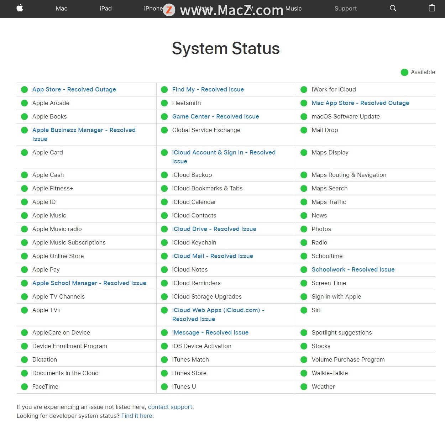Image resolution: width=445 pixels, height=426 pixels.
Task: Click the green status dot beside News
Action: coord(304,216)
